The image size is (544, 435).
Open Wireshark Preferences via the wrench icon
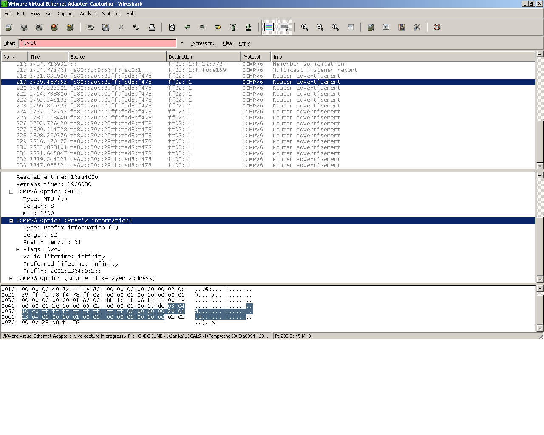417,27
